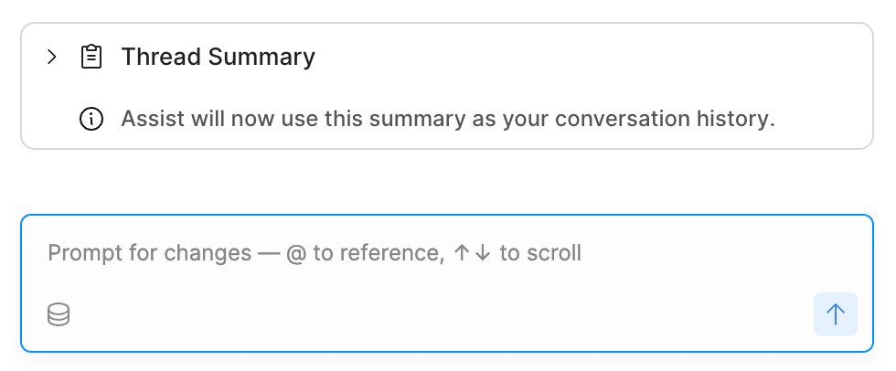Select the database icon in prompt box
Viewport: 896px width, 371px height.
[59, 315]
